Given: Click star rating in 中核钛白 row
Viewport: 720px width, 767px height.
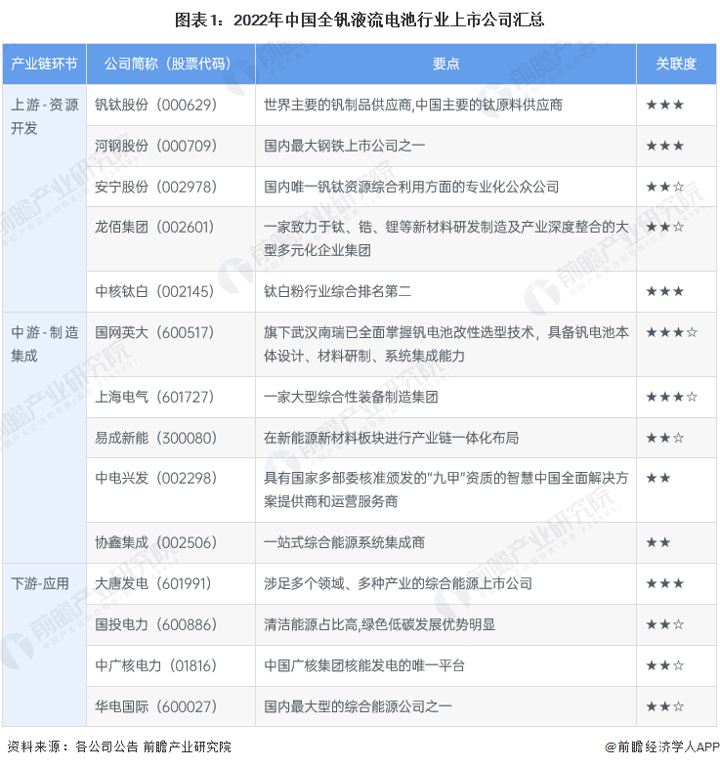Looking at the screenshot, I should (664, 291).
